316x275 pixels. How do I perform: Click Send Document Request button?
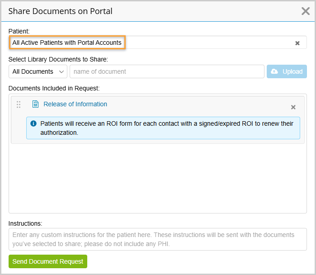pos(48,261)
